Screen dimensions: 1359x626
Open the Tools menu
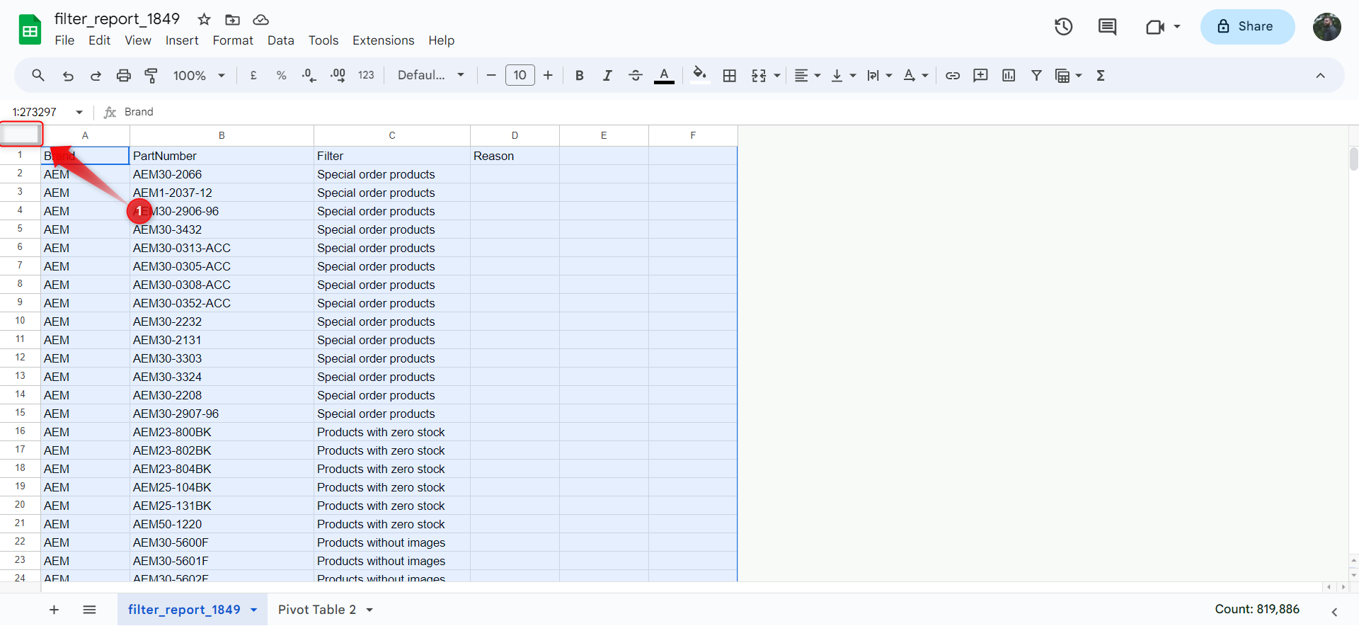click(x=323, y=40)
